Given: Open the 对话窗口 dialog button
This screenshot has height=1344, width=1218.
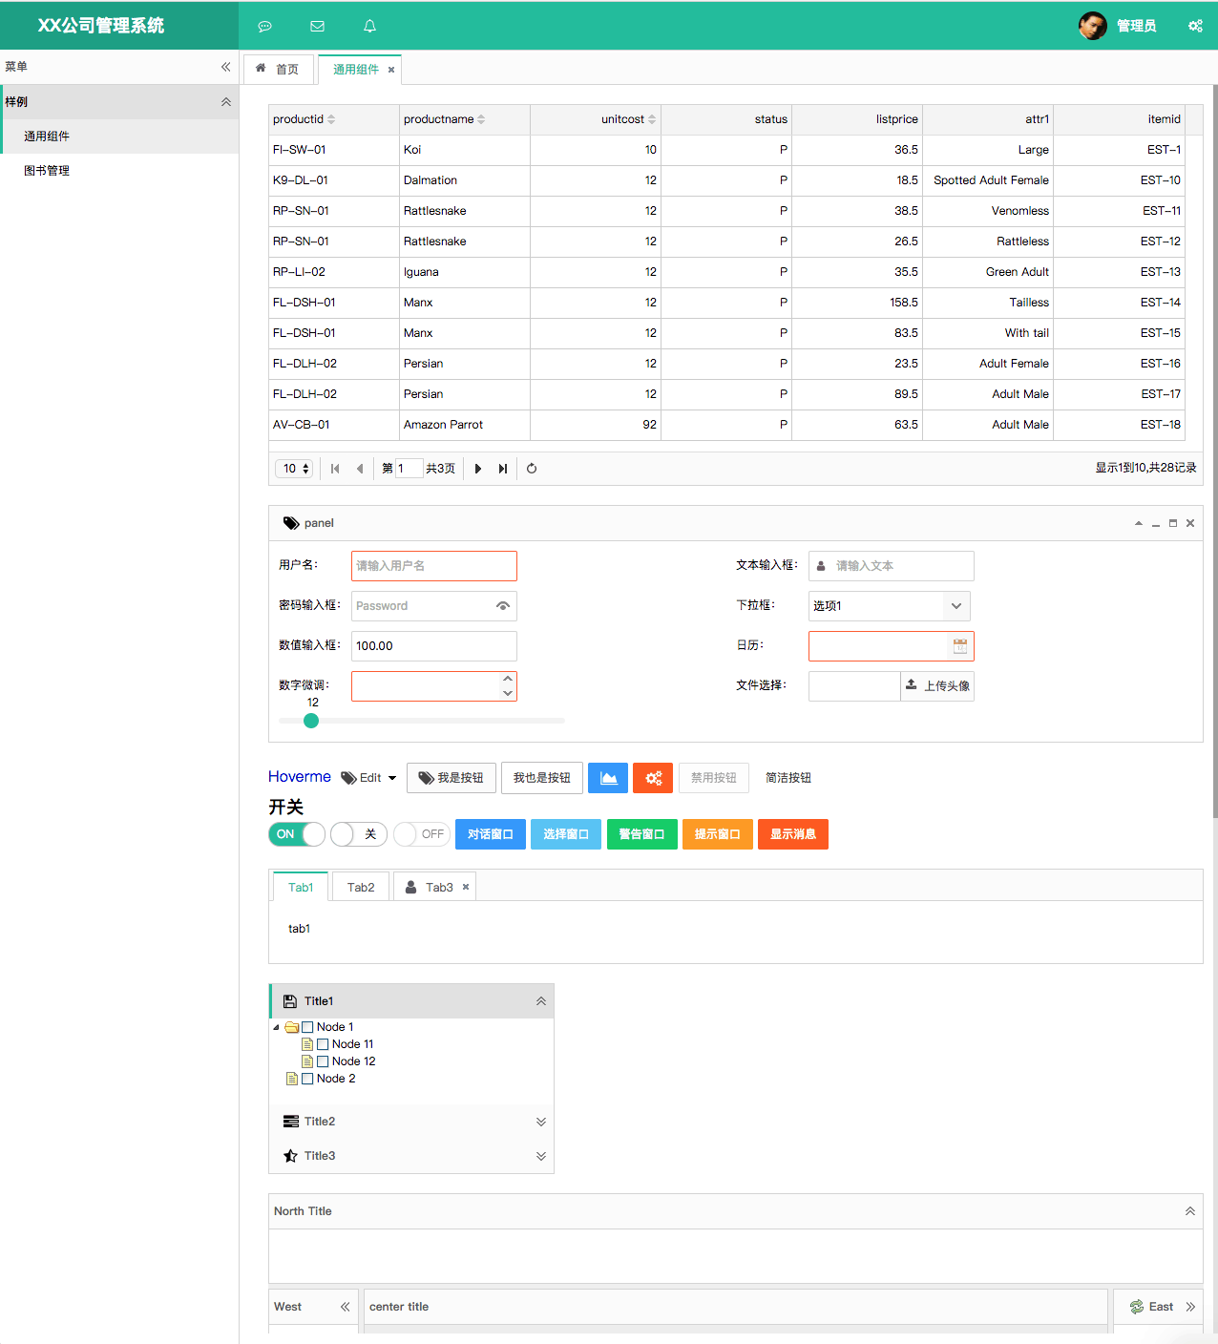Looking at the screenshot, I should pos(491,834).
